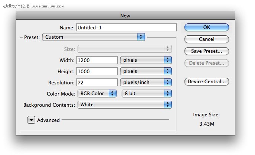Open Background Contents White dropdown
The image size is (255, 155).
(125, 105)
